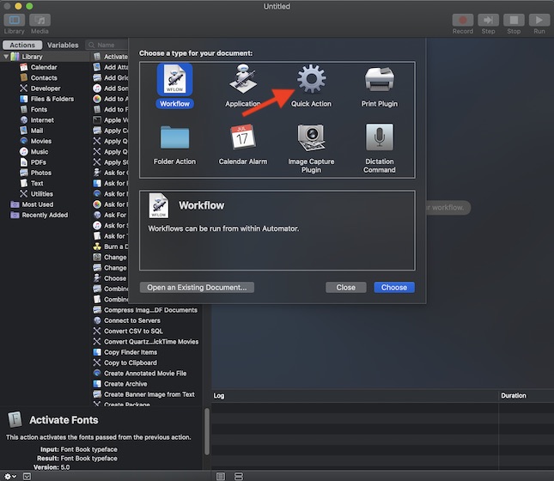Select the Copy Finder Items action
Screen dimensions: 554x481
(x=131, y=352)
